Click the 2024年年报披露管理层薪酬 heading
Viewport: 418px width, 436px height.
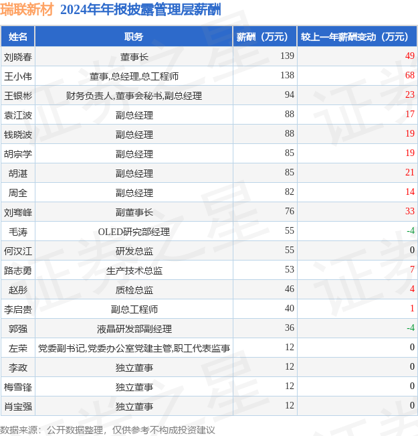[140, 9]
